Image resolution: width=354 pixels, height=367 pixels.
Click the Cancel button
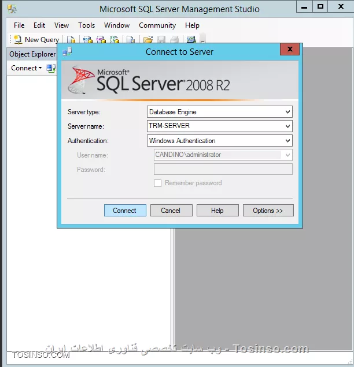tap(171, 211)
